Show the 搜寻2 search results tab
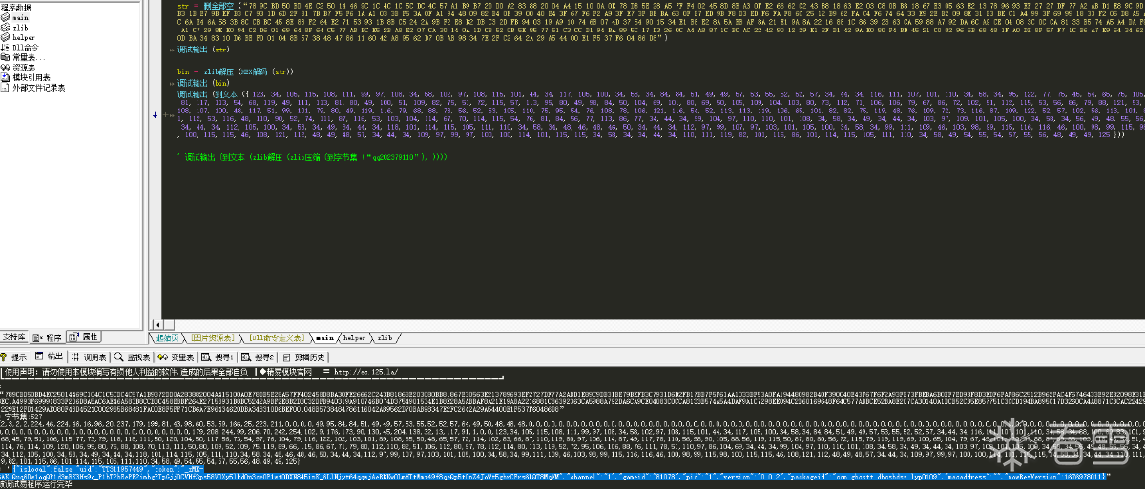Viewport: 1145px width, 489px height. [x=258, y=357]
